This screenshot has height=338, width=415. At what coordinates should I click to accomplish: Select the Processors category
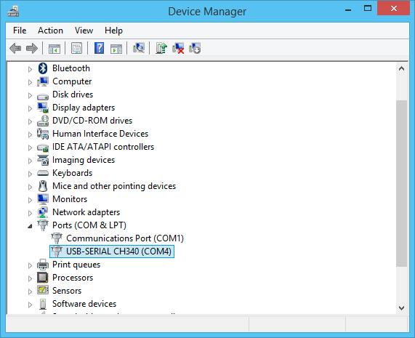[x=73, y=278]
